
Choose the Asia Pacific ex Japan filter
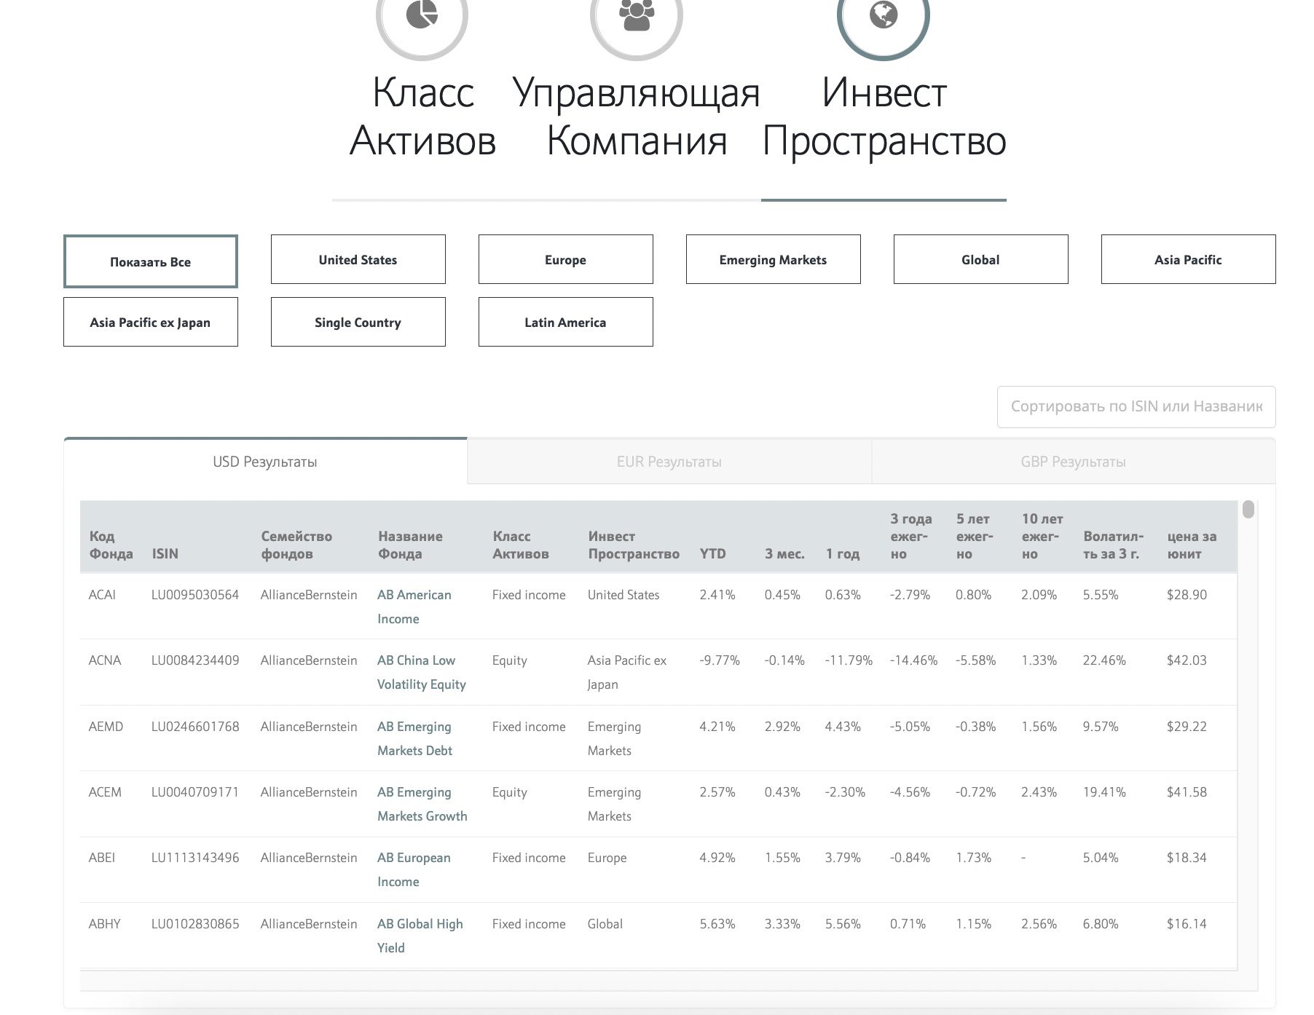150,322
